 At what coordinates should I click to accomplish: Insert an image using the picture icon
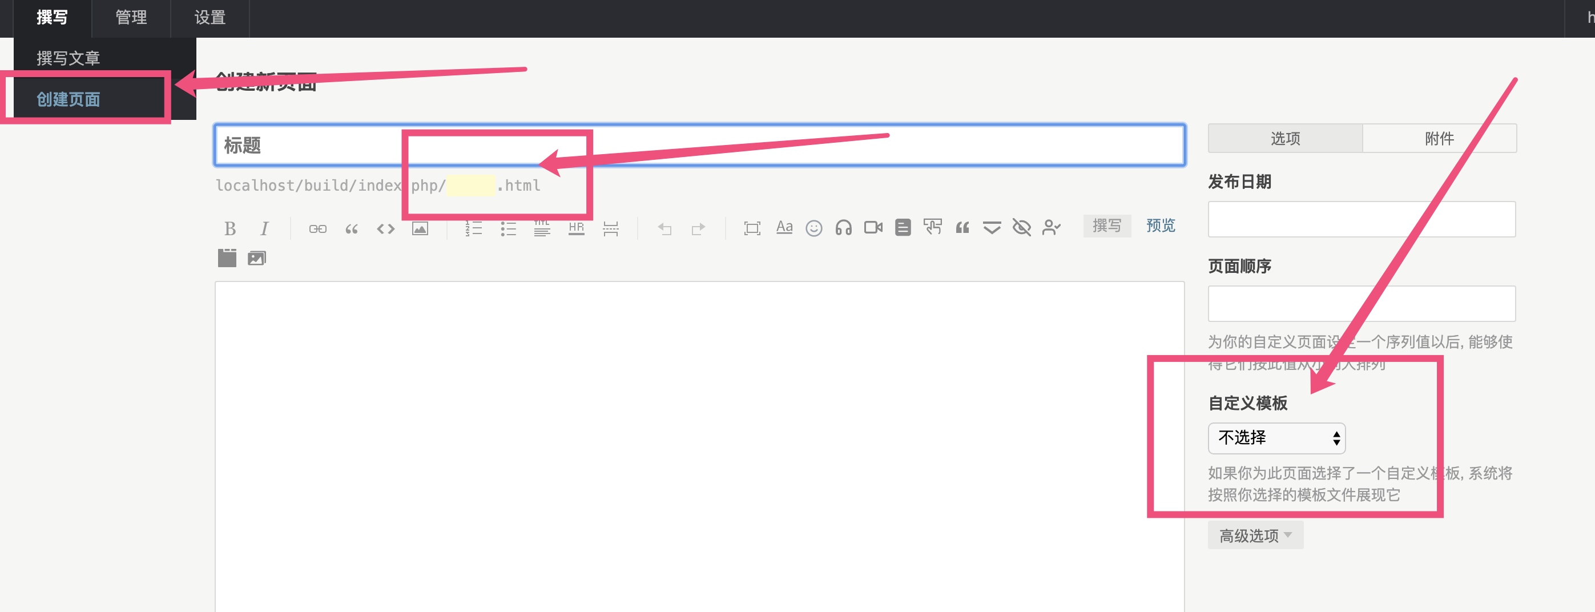(x=420, y=228)
